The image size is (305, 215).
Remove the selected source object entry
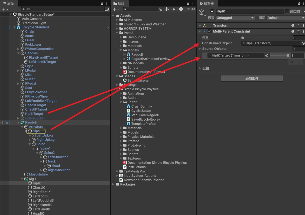298,62
